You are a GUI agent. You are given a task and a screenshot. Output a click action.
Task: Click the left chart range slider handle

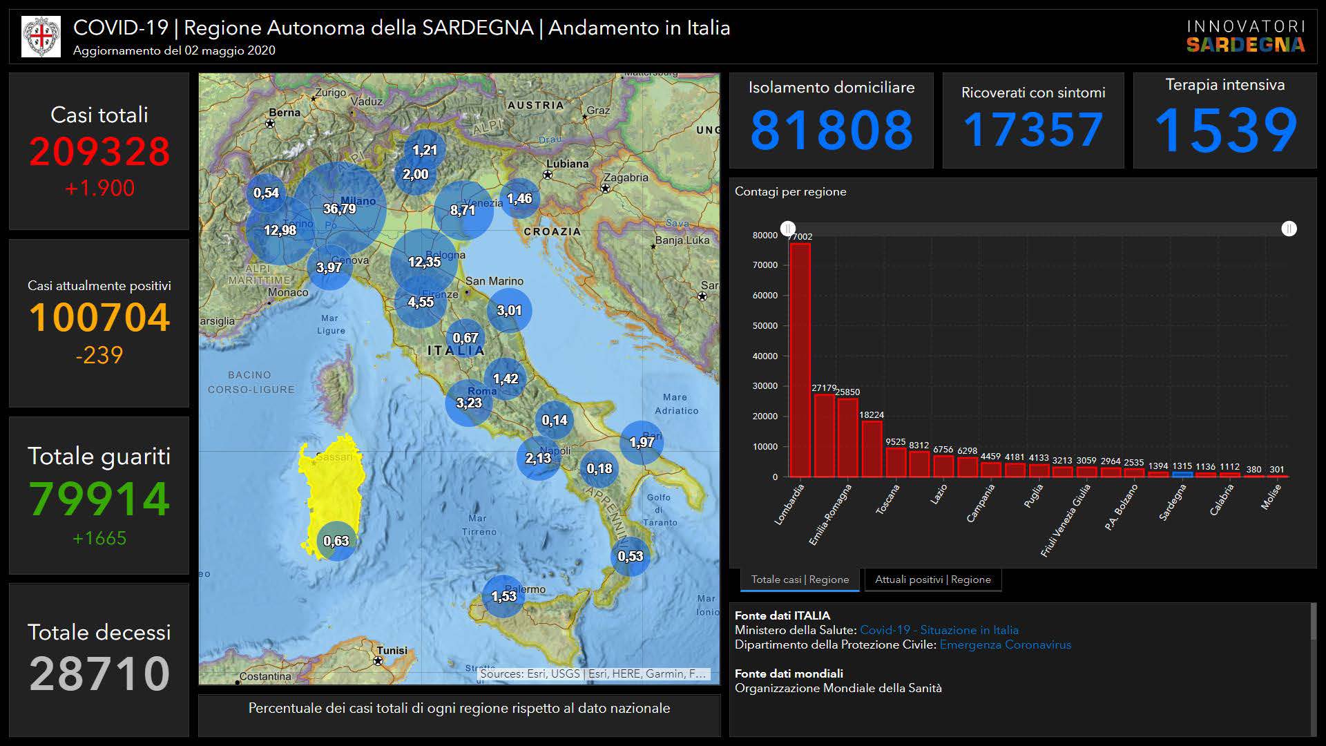[x=788, y=229]
